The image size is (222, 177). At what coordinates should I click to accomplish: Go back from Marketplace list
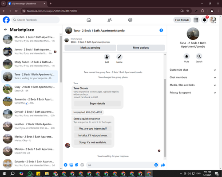5,30
